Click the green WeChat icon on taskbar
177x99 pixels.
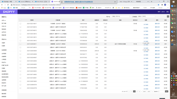click(x=172, y=23)
